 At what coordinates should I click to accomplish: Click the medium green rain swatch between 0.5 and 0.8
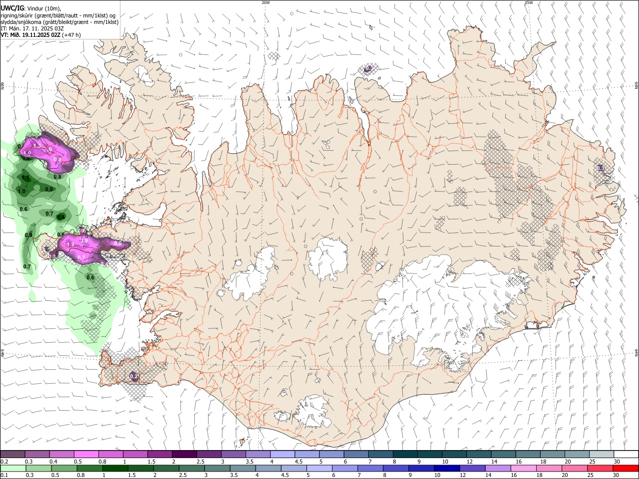(x=64, y=468)
